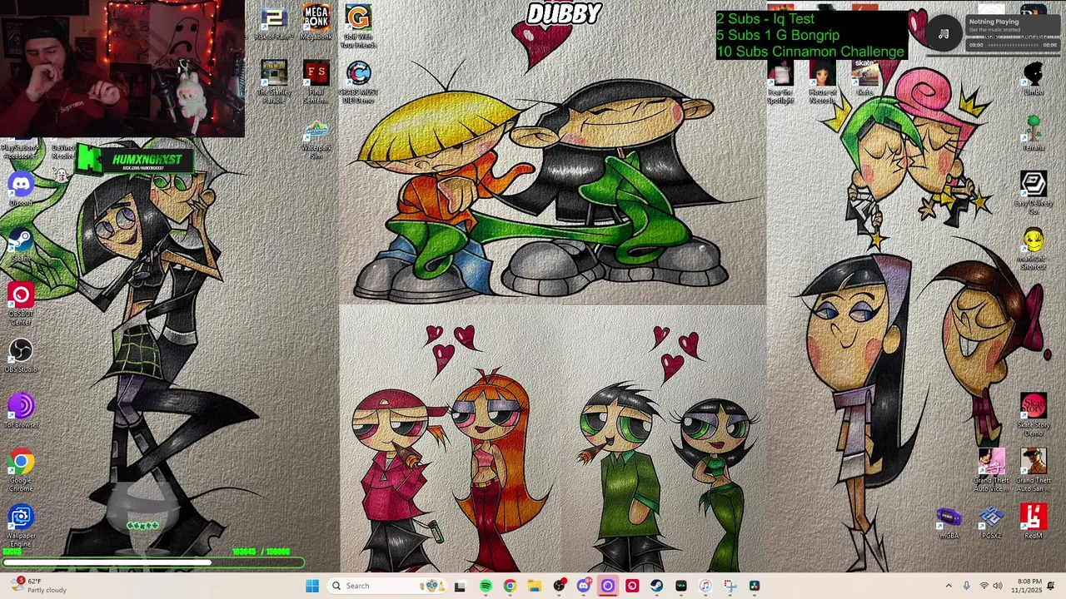1066x599 pixels.
Task: Launch Limbo desktop shortcut
Action: [x=1034, y=79]
